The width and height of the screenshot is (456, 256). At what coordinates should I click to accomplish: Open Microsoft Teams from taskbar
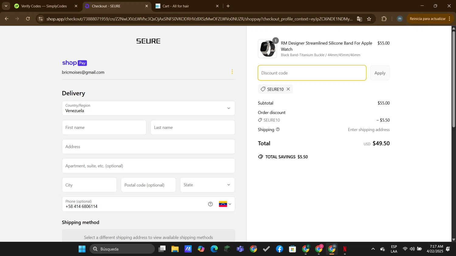tap(240, 249)
